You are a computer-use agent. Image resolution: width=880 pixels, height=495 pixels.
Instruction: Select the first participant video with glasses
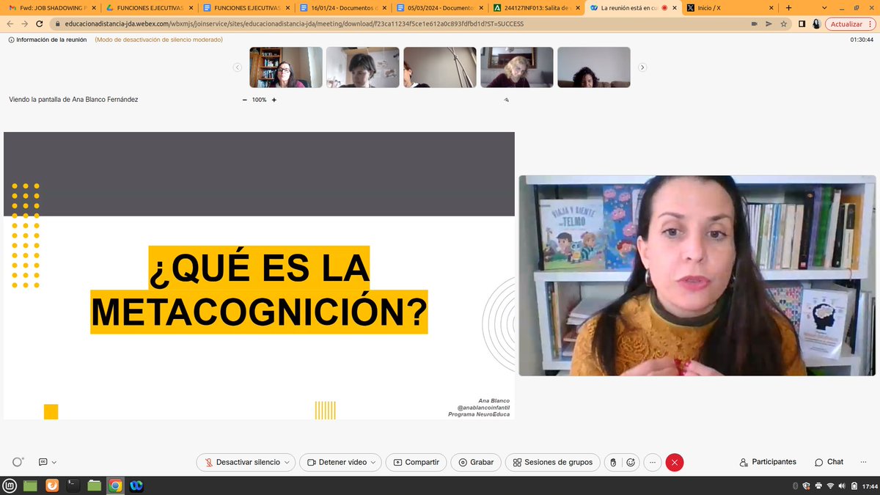click(286, 67)
